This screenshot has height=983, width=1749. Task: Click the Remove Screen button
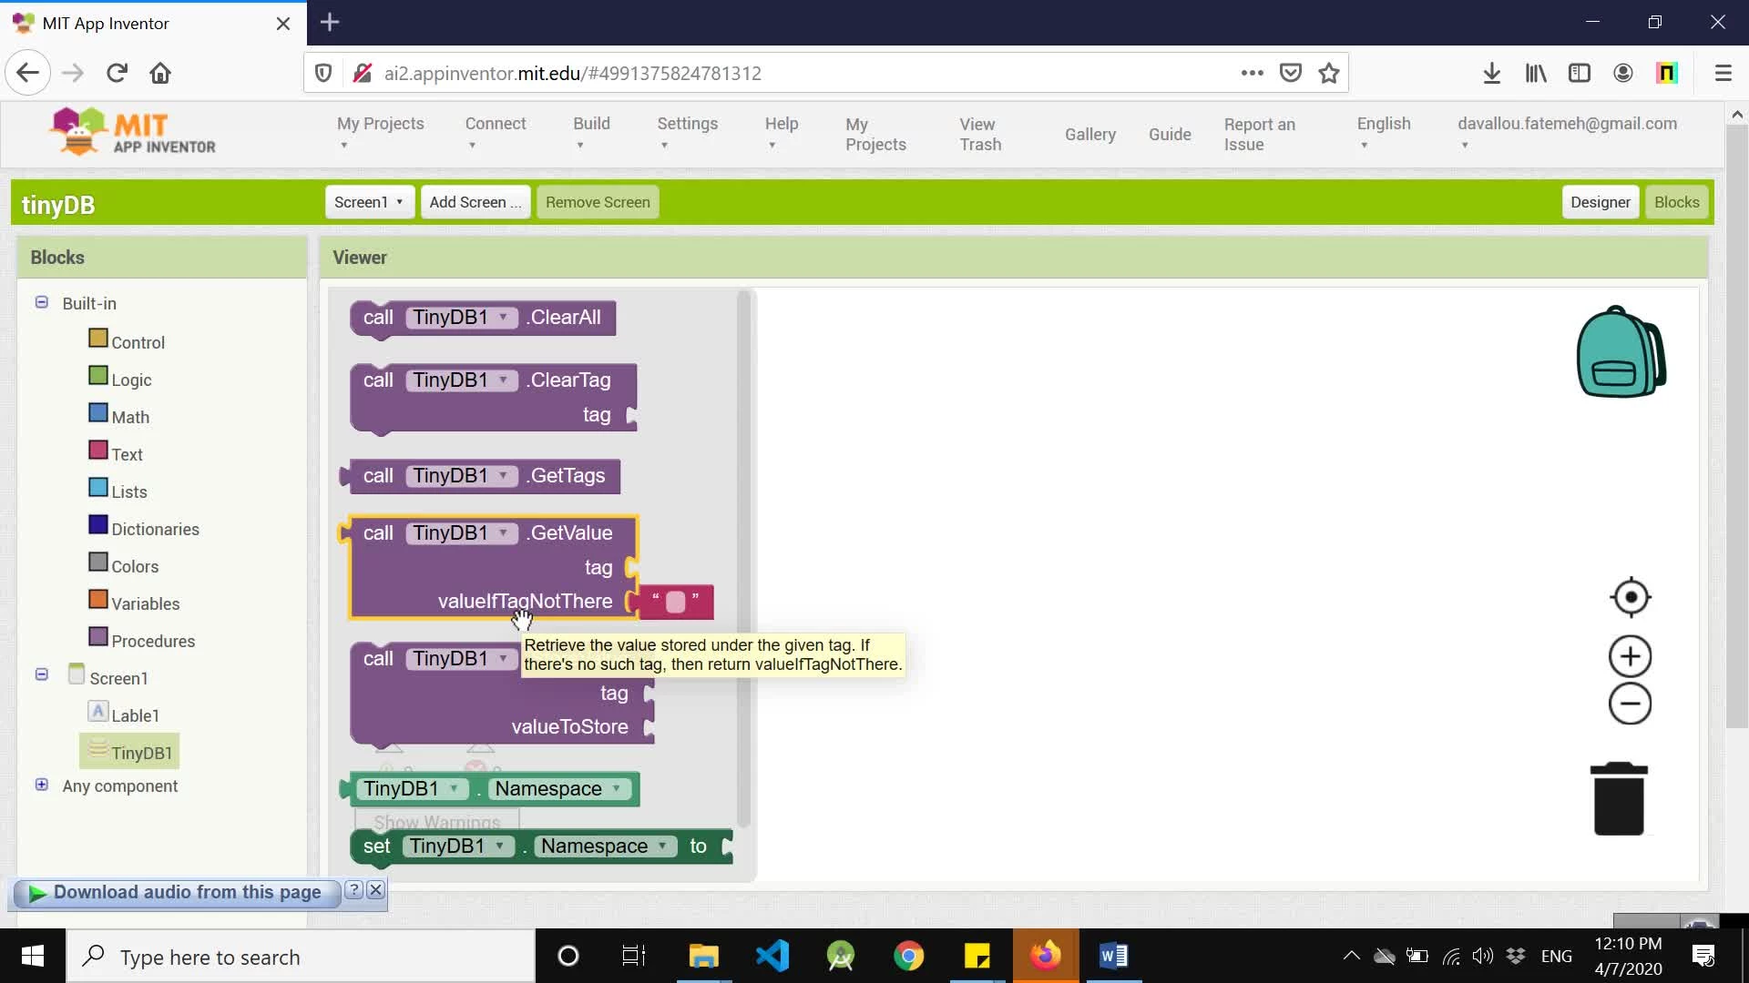[598, 202]
